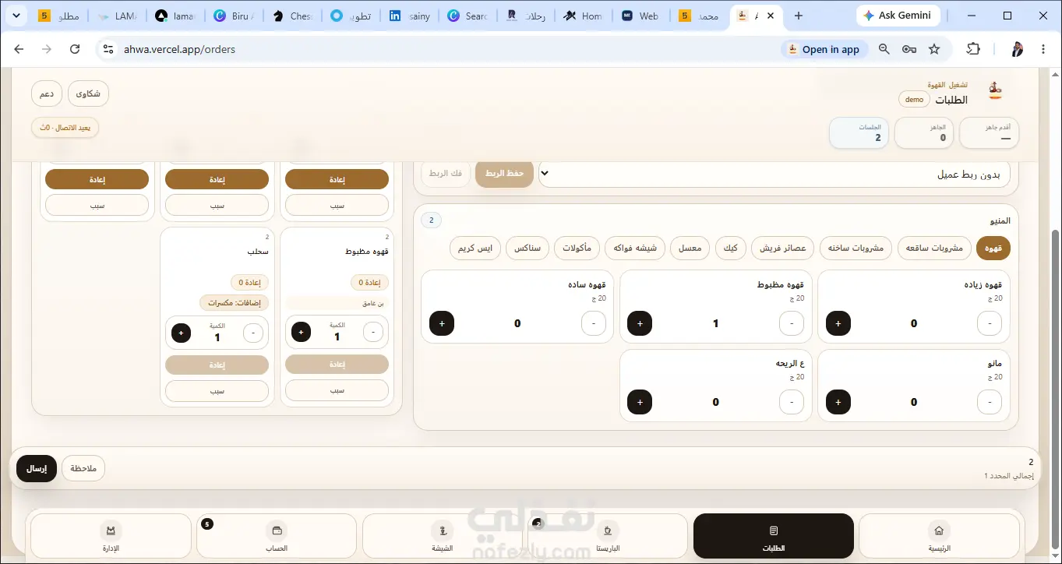Increase quantity of قهوه زياده with plus

point(838,323)
